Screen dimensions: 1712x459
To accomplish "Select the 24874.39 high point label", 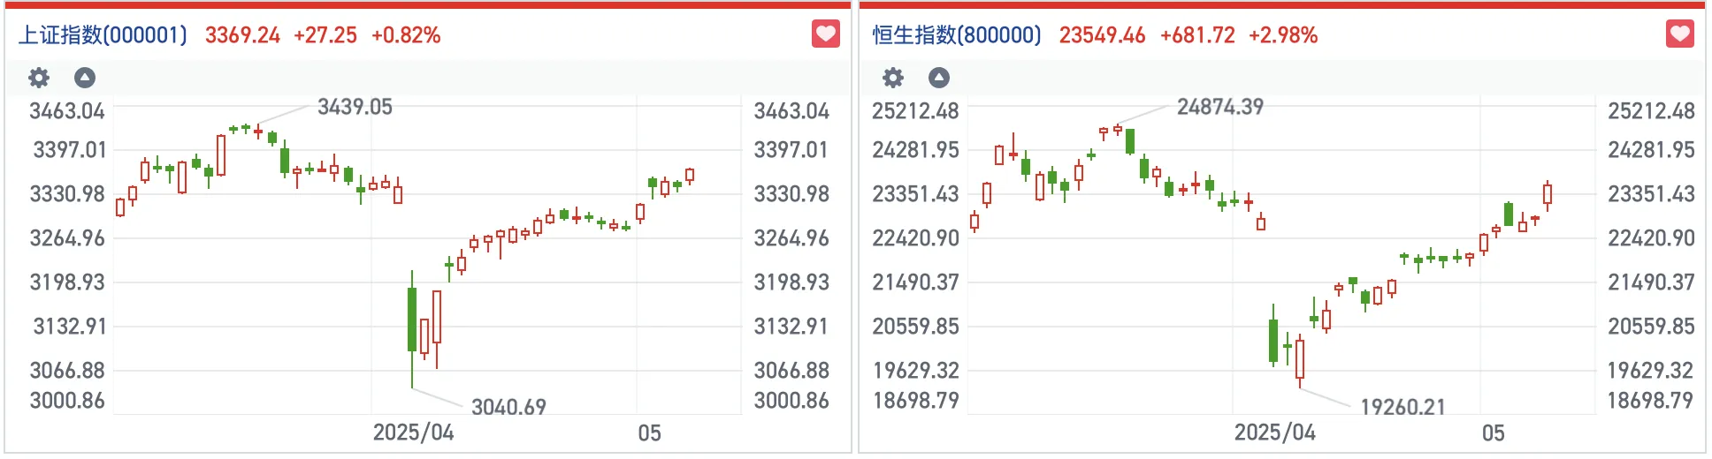I will (1220, 107).
